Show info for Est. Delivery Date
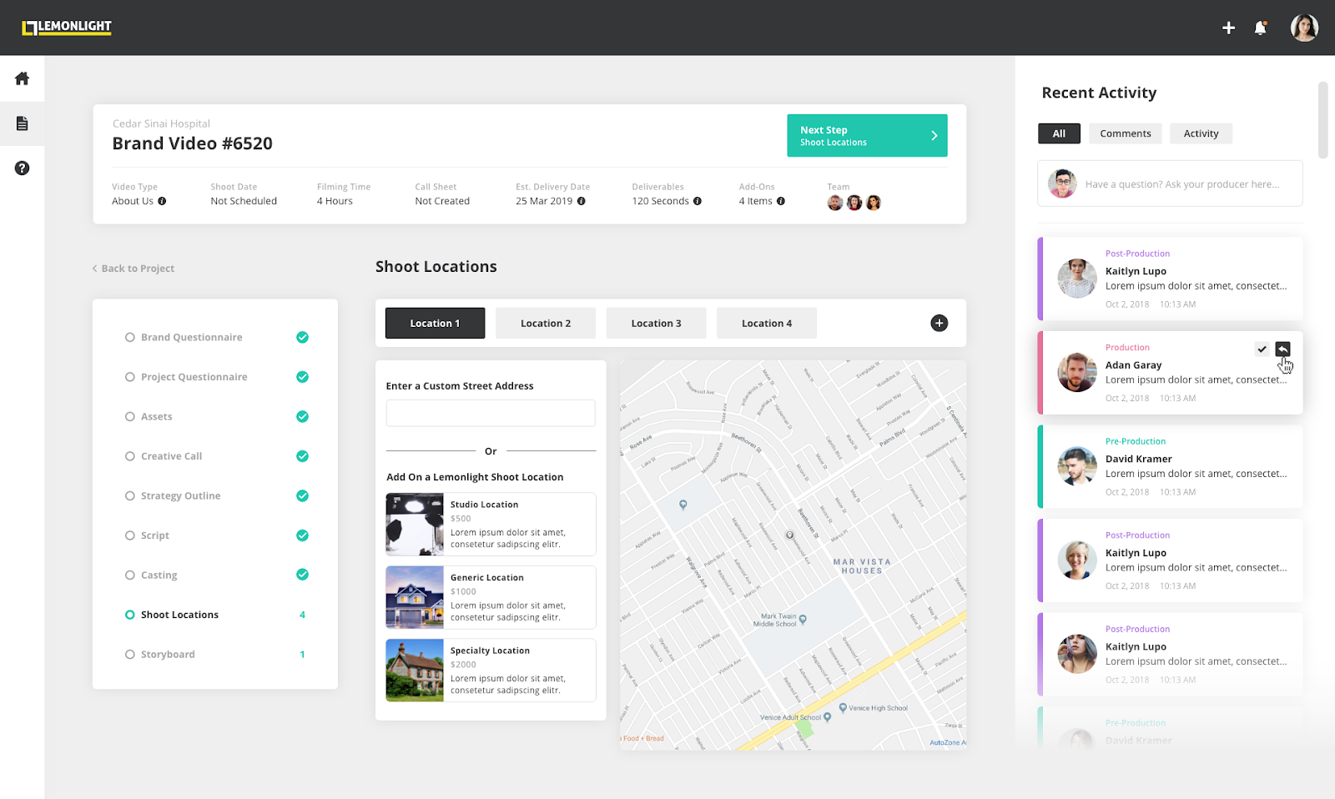Image resolution: width=1335 pixels, height=799 pixels. coord(582,201)
